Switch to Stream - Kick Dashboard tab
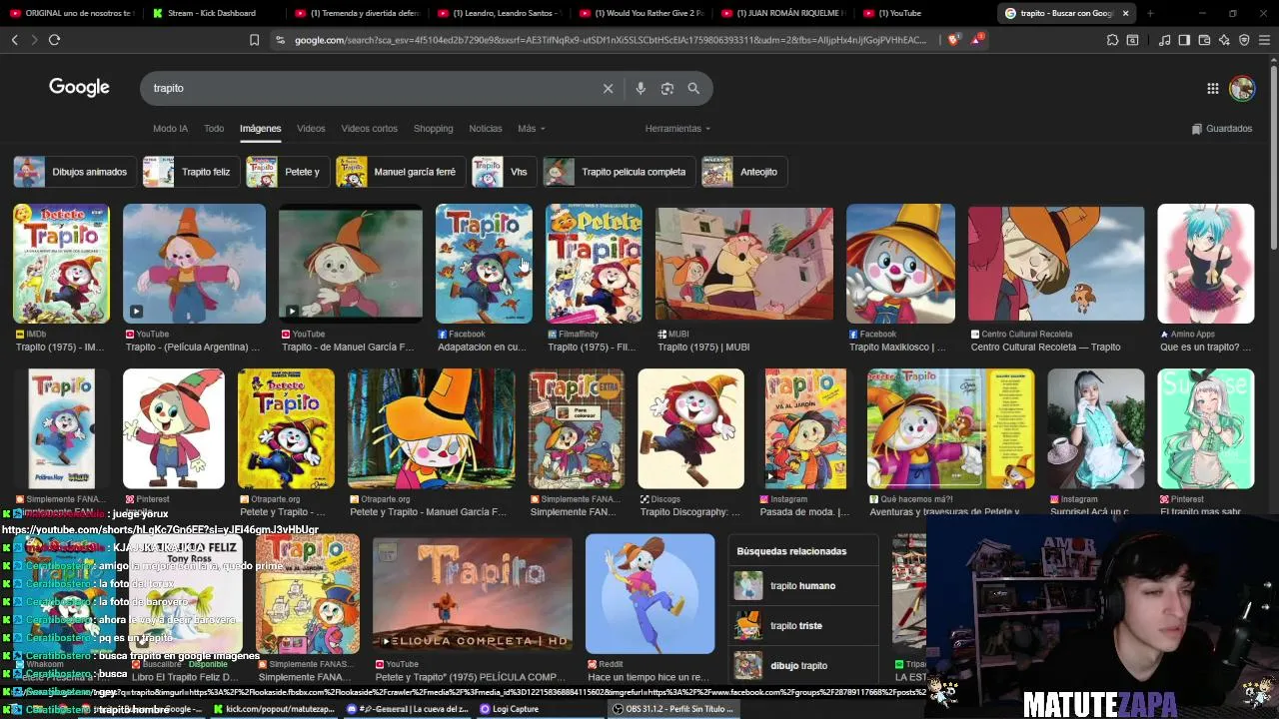Screen dimensions: 1279x719 212,13
